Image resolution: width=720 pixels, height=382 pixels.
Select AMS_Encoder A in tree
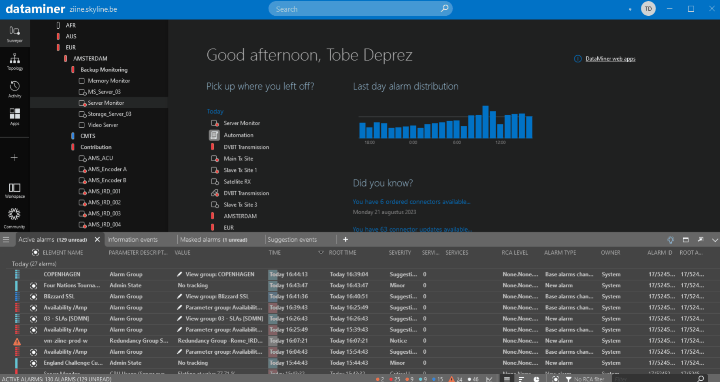point(107,169)
